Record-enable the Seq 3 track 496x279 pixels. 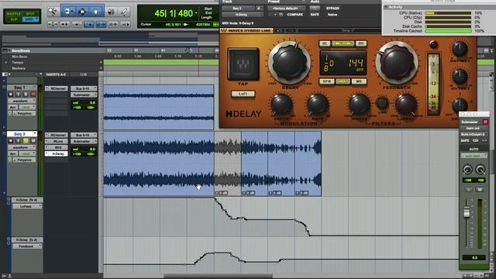click(x=10, y=141)
